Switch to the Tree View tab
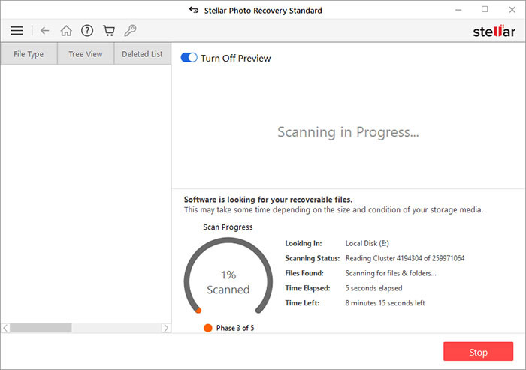The height and width of the screenshot is (370, 526). click(x=86, y=53)
